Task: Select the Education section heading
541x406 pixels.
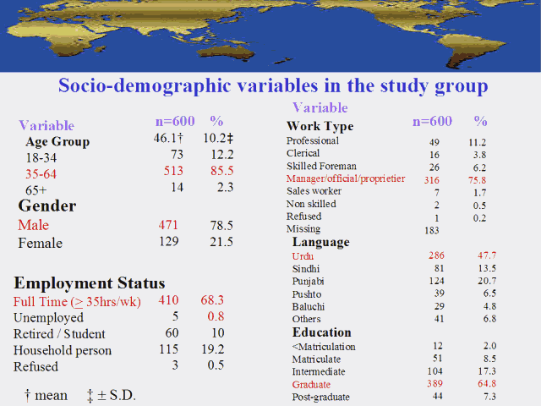Action: [322, 332]
